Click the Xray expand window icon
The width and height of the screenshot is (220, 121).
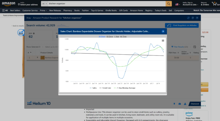pyautogui.click(x=188, y=18)
